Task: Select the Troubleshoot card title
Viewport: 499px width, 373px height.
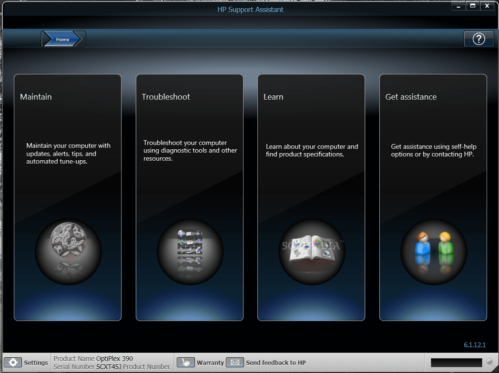Action: pos(166,97)
